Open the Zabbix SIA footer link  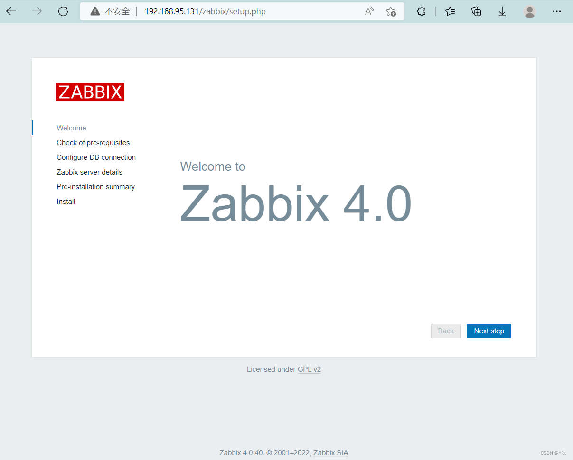331,453
